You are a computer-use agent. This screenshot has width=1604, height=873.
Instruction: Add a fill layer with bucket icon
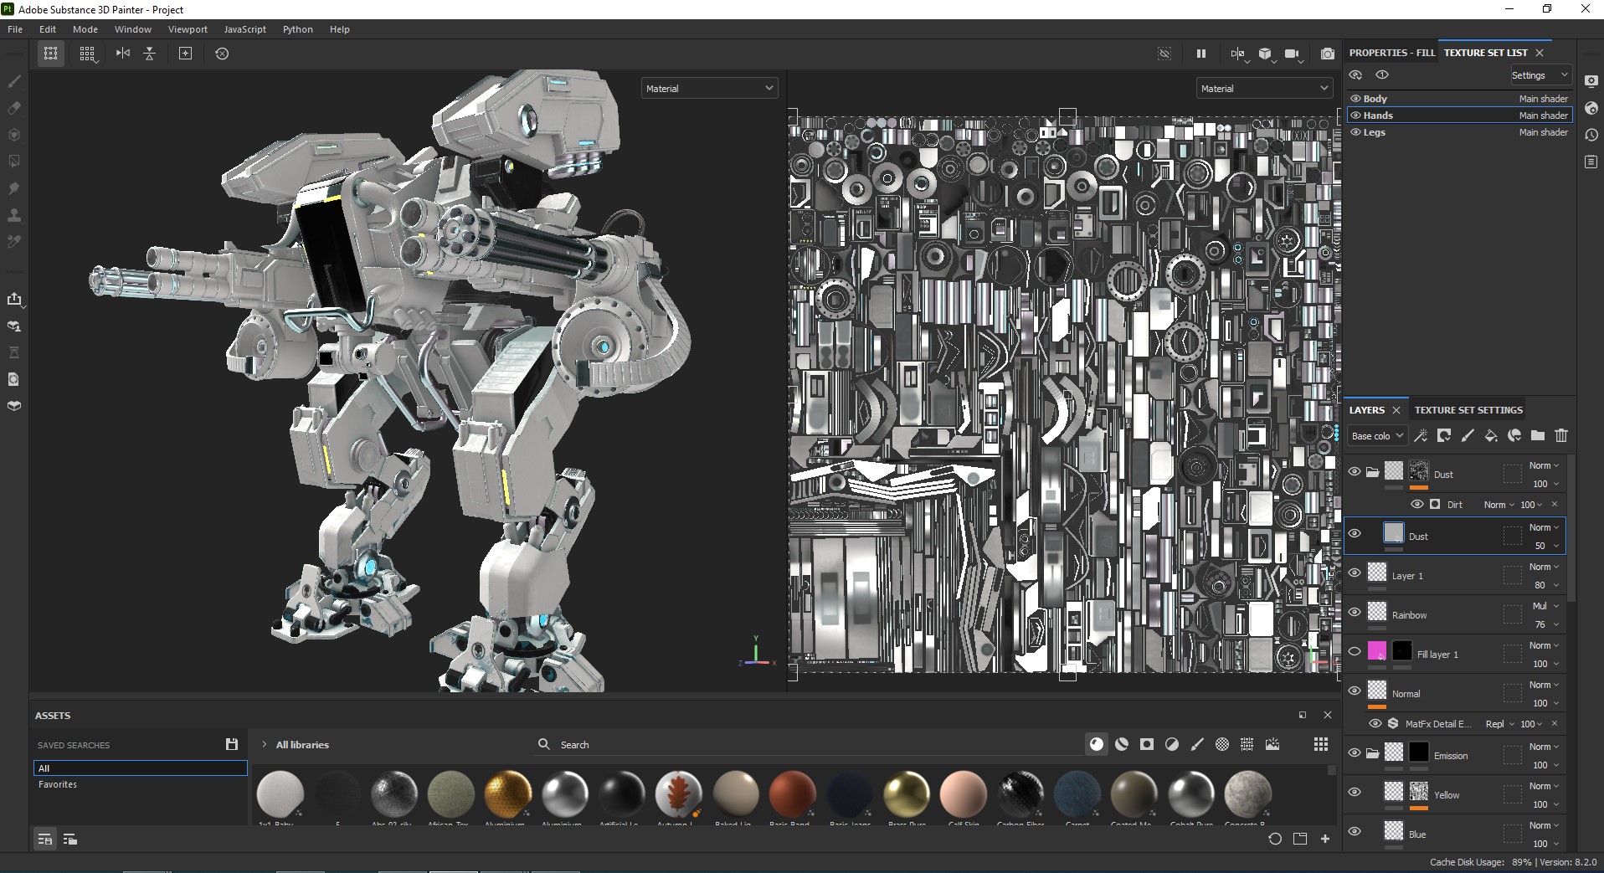1490,435
